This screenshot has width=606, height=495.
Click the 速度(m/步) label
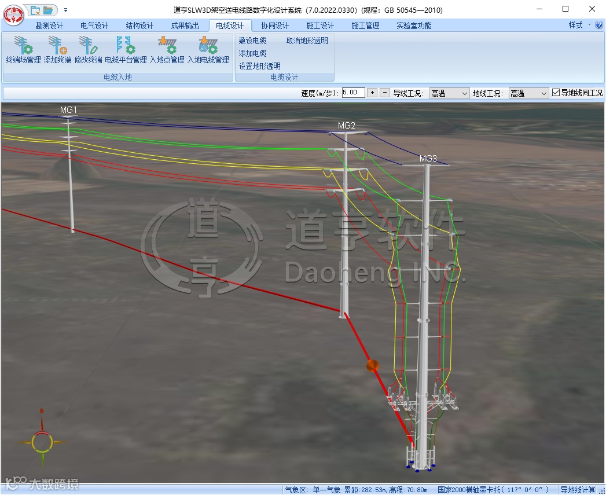pos(320,93)
